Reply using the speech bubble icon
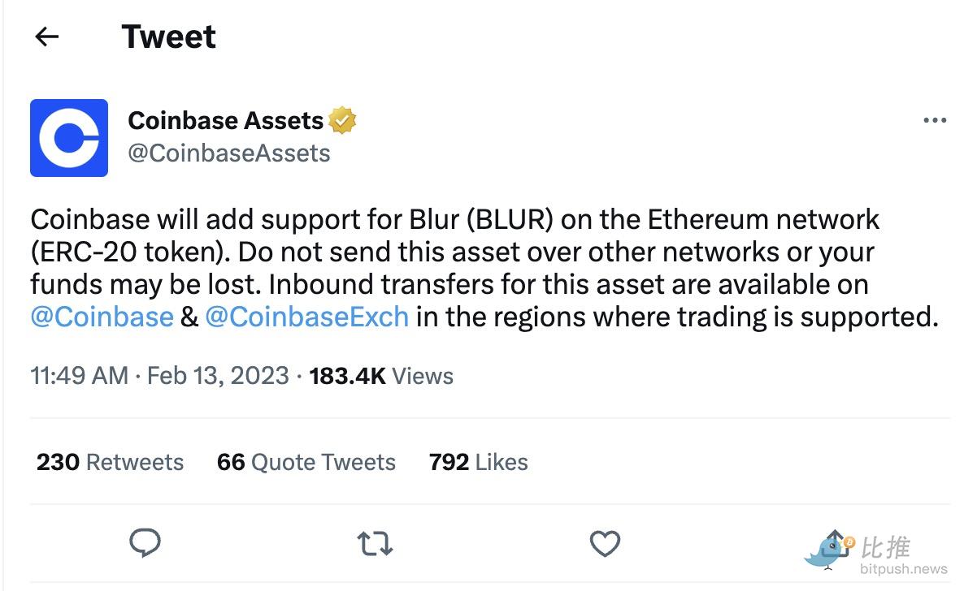This screenshot has width=964, height=591. [x=145, y=543]
